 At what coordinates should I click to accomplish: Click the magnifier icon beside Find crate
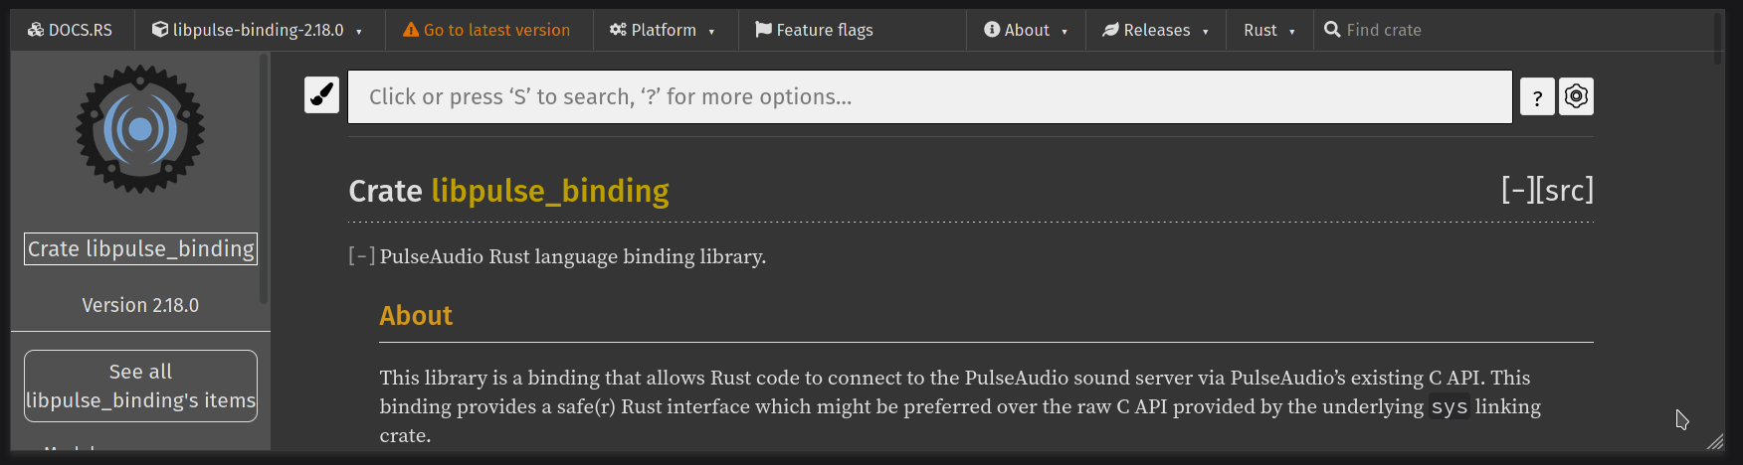click(1332, 30)
